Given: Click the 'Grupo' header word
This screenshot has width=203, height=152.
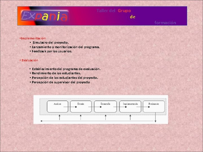Looking at the screenshot, I should pos(124,11).
